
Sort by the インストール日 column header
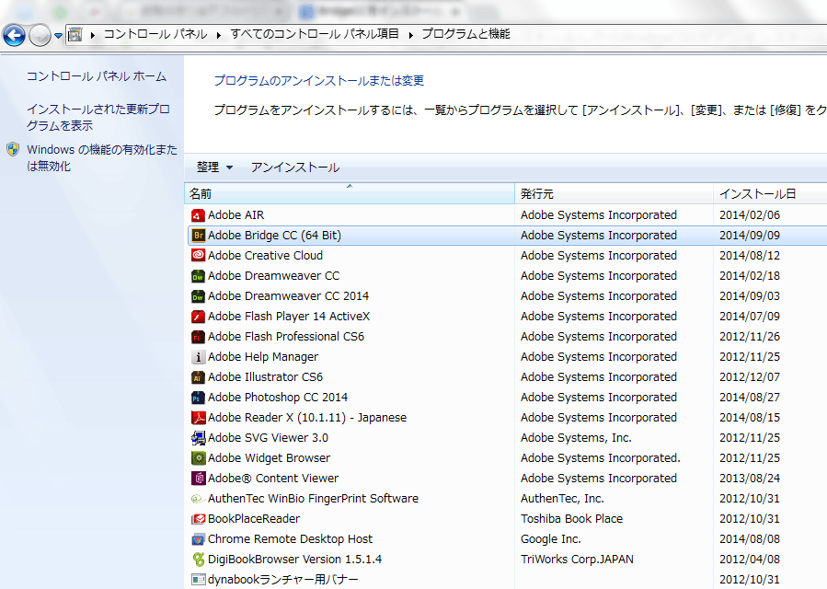coord(770,193)
